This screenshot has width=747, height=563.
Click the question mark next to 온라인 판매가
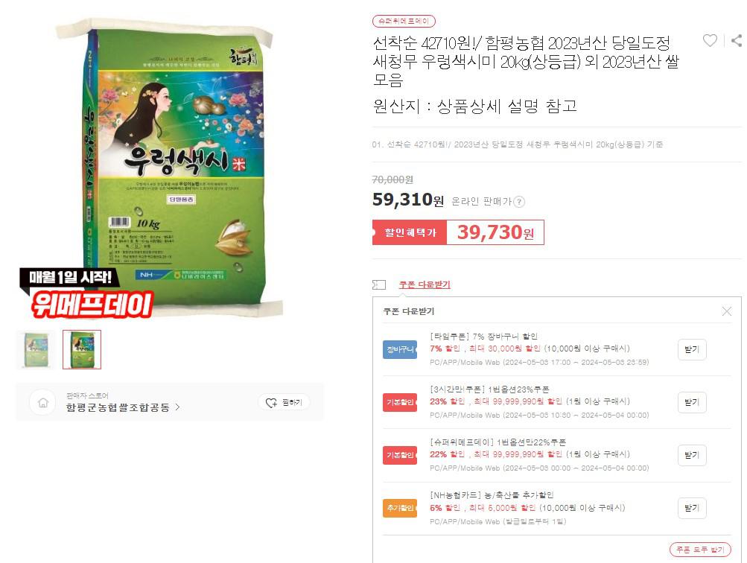tap(519, 202)
